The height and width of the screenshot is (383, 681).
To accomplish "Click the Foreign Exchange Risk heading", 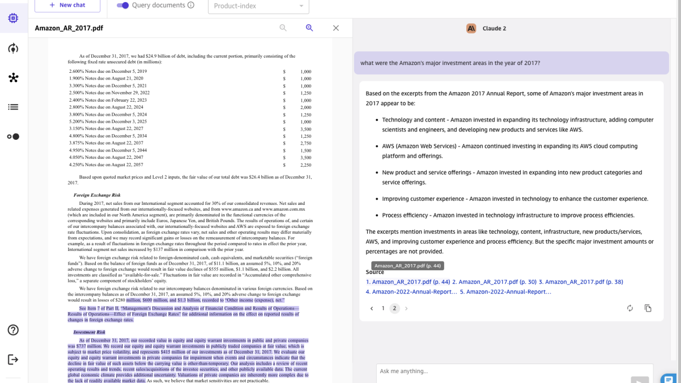I will (x=97, y=195).
